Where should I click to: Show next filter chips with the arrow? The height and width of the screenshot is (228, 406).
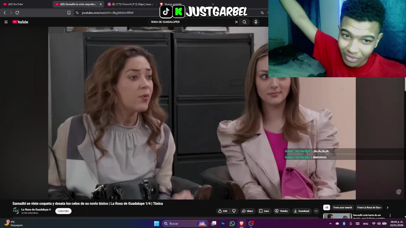click(387, 207)
